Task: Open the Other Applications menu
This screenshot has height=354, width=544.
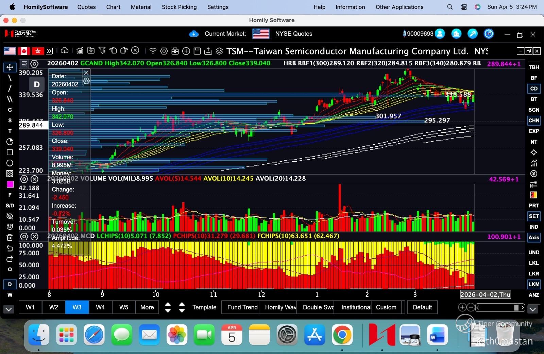Action: tap(400, 7)
